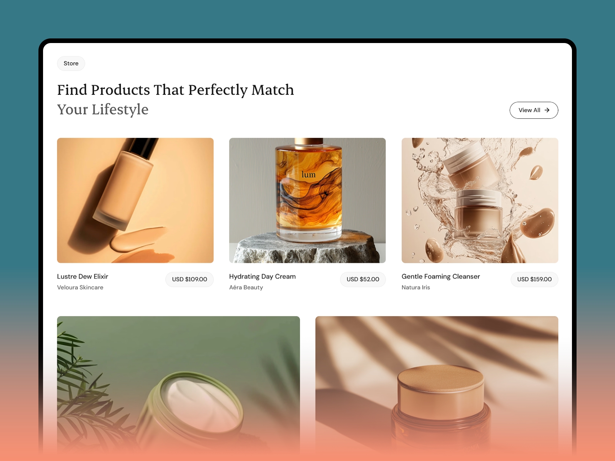Open the Aéra Beauty brand link

coord(246,287)
